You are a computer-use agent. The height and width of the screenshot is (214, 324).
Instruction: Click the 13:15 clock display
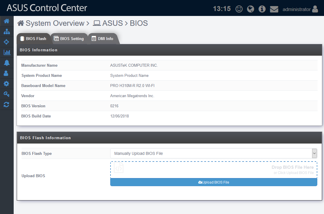[x=222, y=9]
